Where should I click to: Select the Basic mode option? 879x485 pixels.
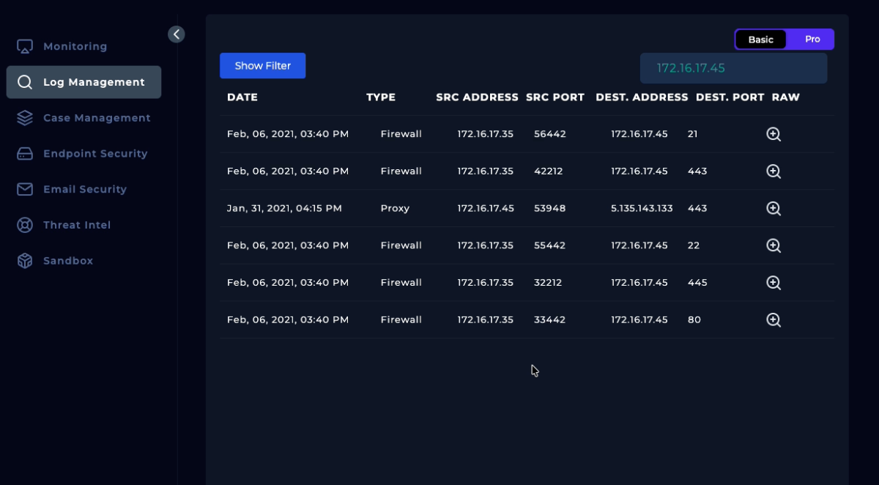(x=760, y=40)
